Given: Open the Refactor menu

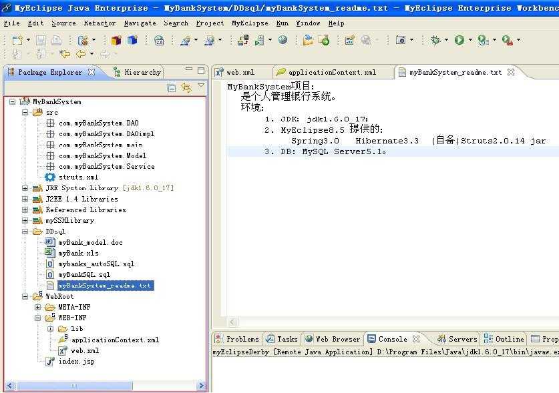Looking at the screenshot, I should [x=100, y=23].
